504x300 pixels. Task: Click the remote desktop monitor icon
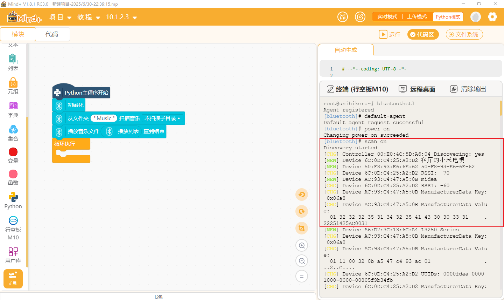pyautogui.click(x=403, y=89)
